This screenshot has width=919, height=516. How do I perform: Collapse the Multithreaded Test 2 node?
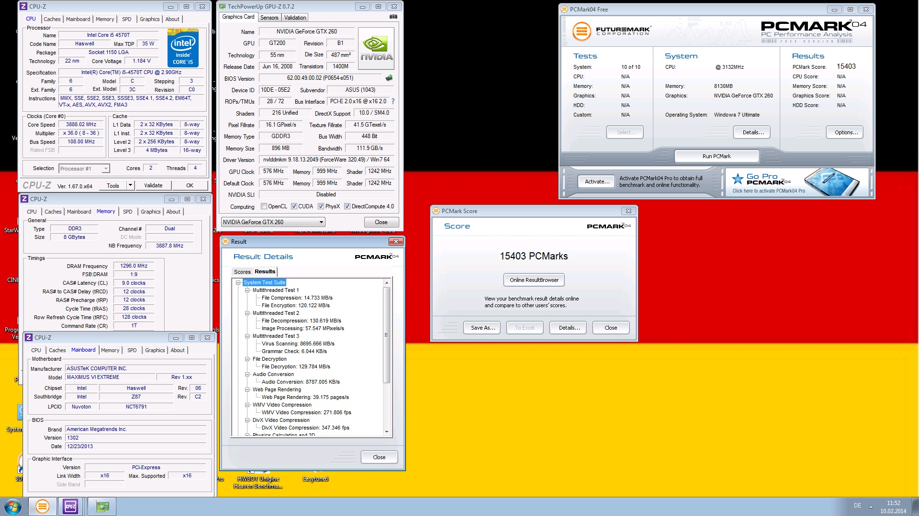(x=247, y=313)
